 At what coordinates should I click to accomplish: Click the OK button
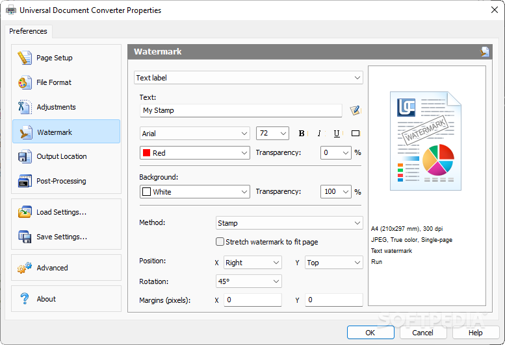tap(370, 333)
